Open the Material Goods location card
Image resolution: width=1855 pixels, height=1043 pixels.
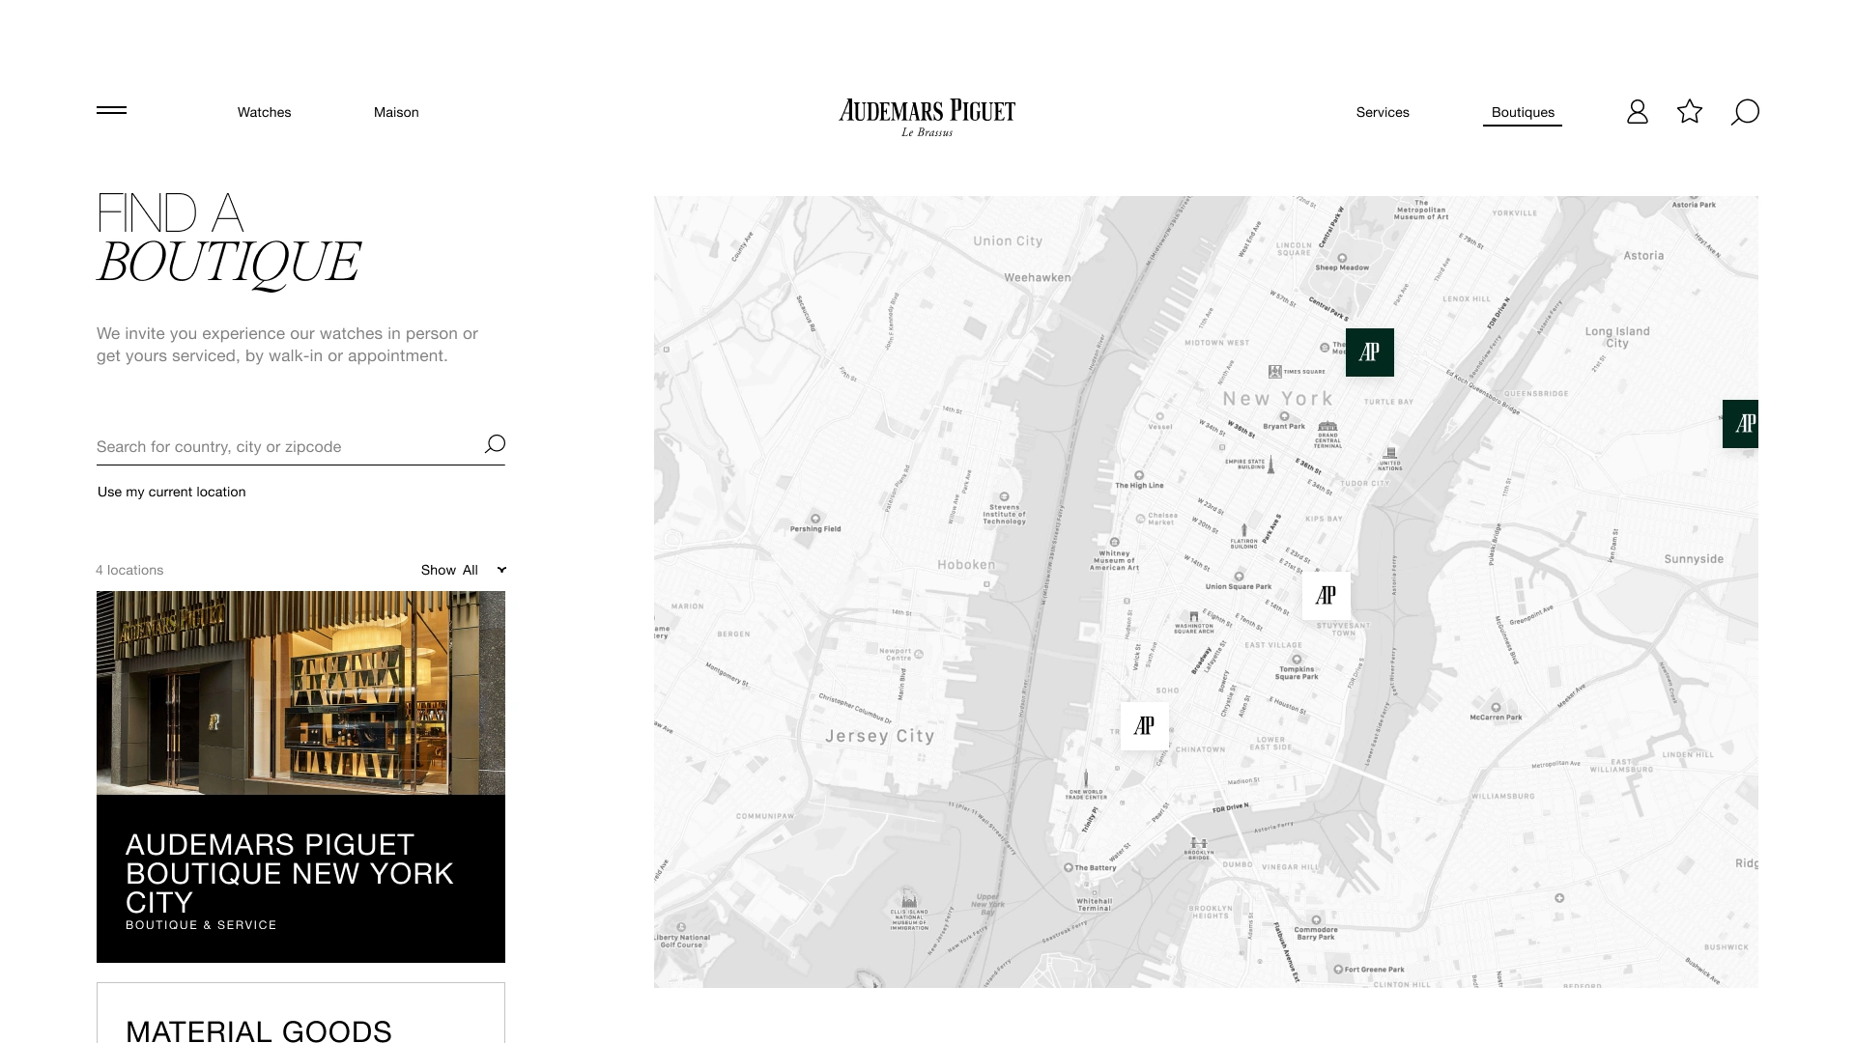point(259,1028)
